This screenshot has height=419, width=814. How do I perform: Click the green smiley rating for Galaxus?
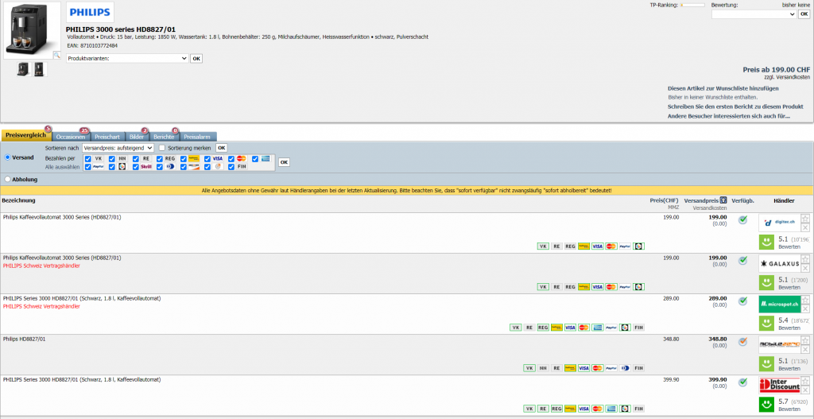[766, 282]
